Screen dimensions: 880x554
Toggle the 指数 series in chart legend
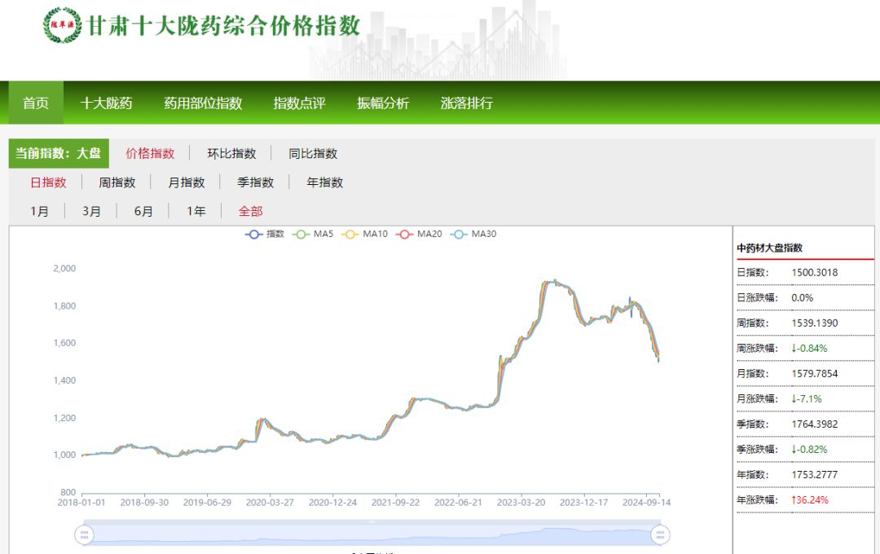click(263, 233)
